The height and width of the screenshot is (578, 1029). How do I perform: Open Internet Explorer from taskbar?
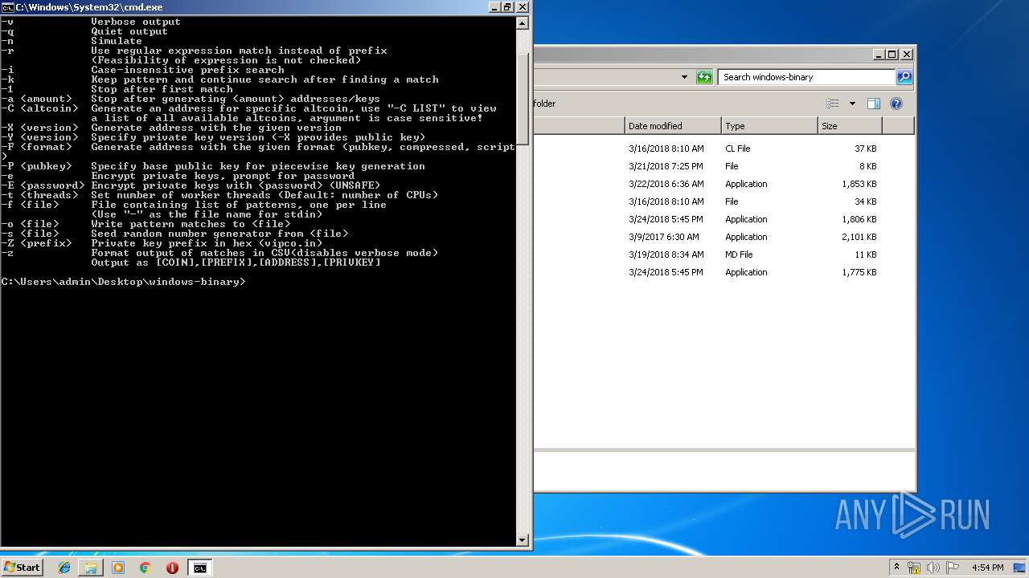pyautogui.click(x=64, y=568)
